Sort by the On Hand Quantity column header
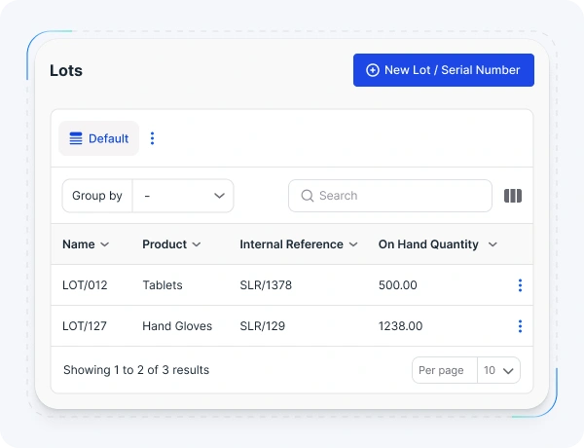This screenshot has height=448, width=584. click(438, 244)
